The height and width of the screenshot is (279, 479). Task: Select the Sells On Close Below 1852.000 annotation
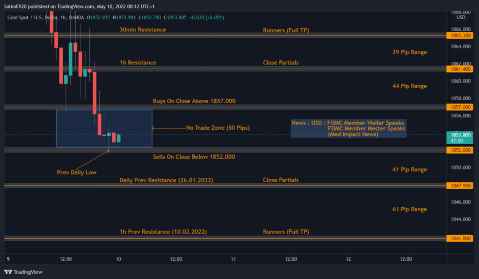(194, 157)
